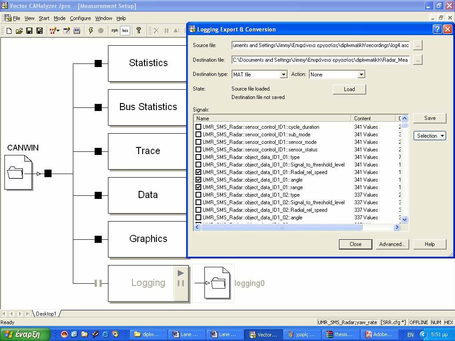Click the Stop measurement octagon icon

coord(101,31)
